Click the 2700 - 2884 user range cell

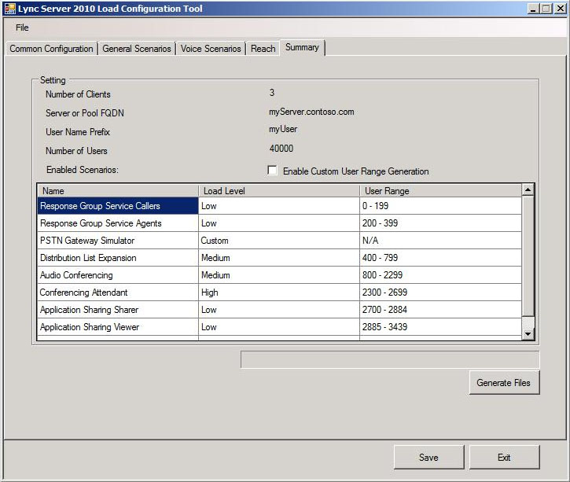(440, 310)
